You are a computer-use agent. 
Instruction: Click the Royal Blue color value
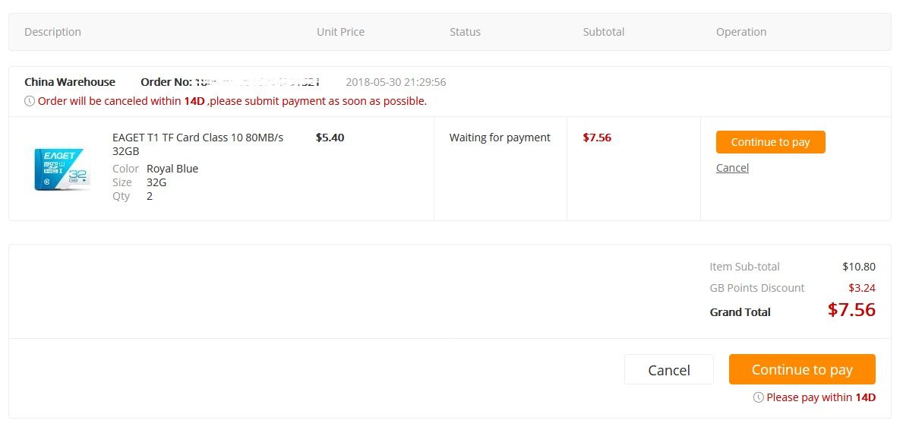(172, 169)
